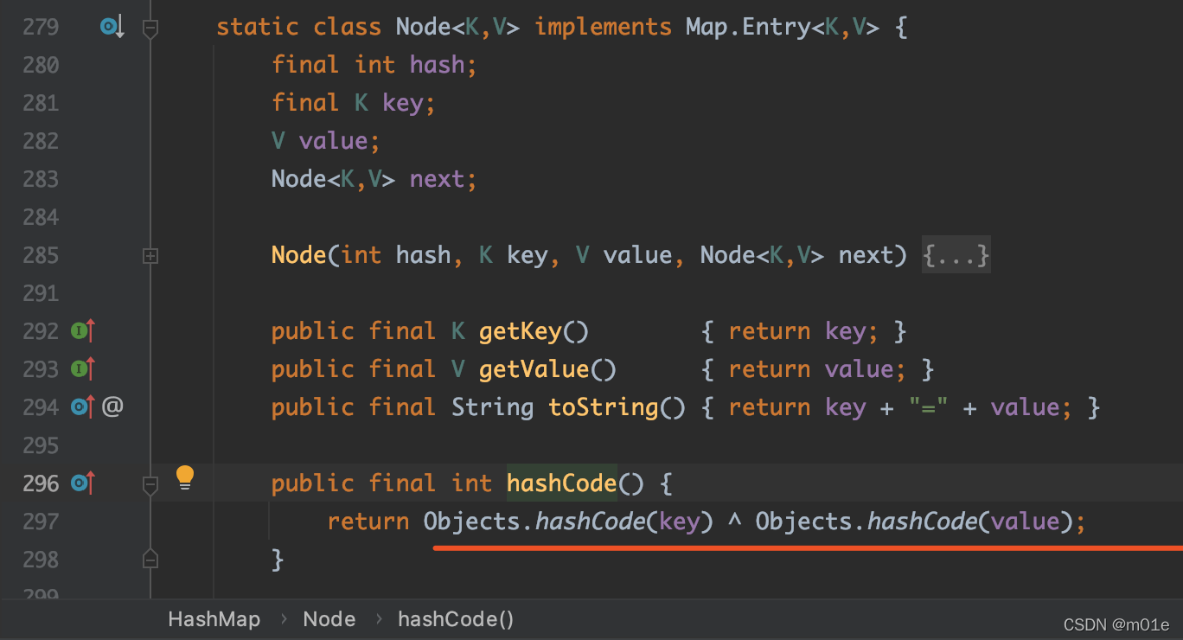1183x640 pixels.
Task: Collapse the Node class fold marker at line 279
Action: [x=150, y=29]
